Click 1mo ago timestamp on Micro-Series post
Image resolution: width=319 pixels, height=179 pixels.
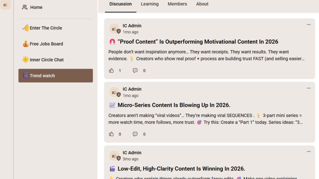click(x=130, y=95)
